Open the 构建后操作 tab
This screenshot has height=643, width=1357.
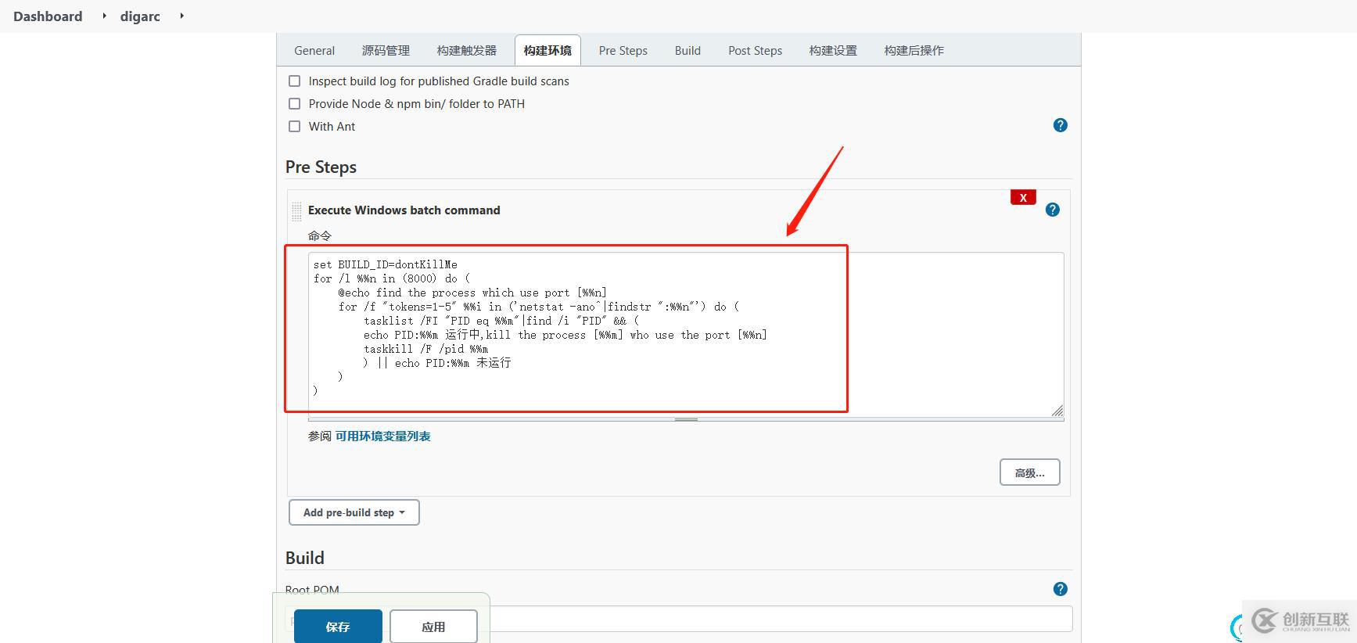[914, 50]
